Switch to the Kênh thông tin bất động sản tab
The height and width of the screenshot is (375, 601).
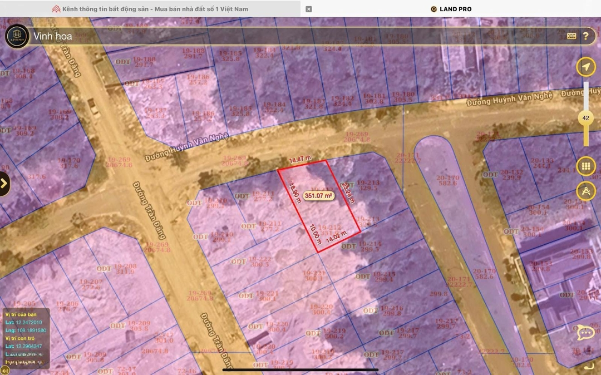pyautogui.click(x=150, y=9)
